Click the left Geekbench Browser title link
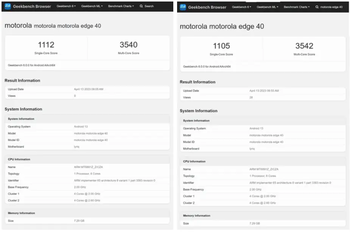Image resolution: width=350 pixels, height=232 pixels. tap(32, 6)
